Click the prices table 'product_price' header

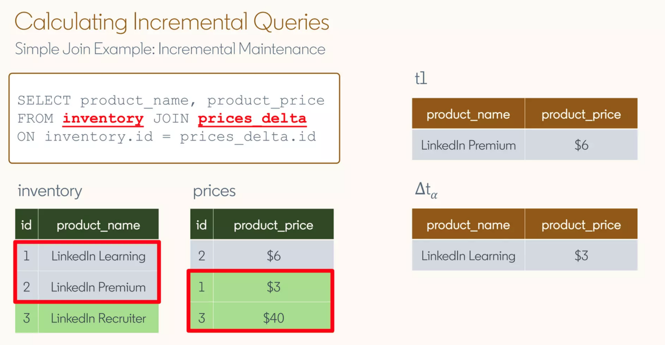(x=273, y=225)
